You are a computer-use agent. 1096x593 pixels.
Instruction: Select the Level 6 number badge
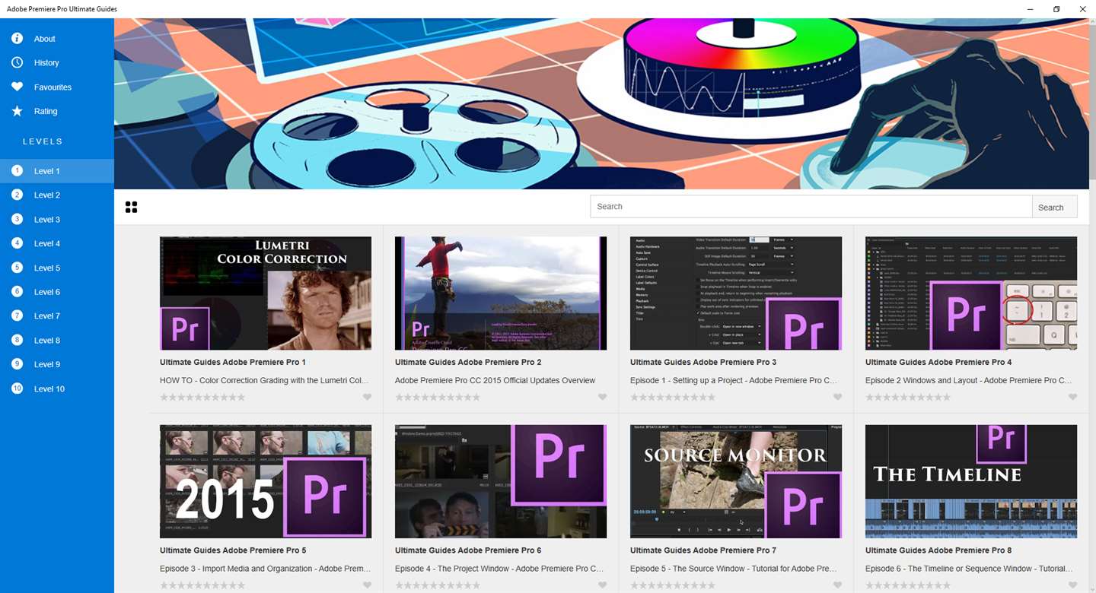[18, 292]
